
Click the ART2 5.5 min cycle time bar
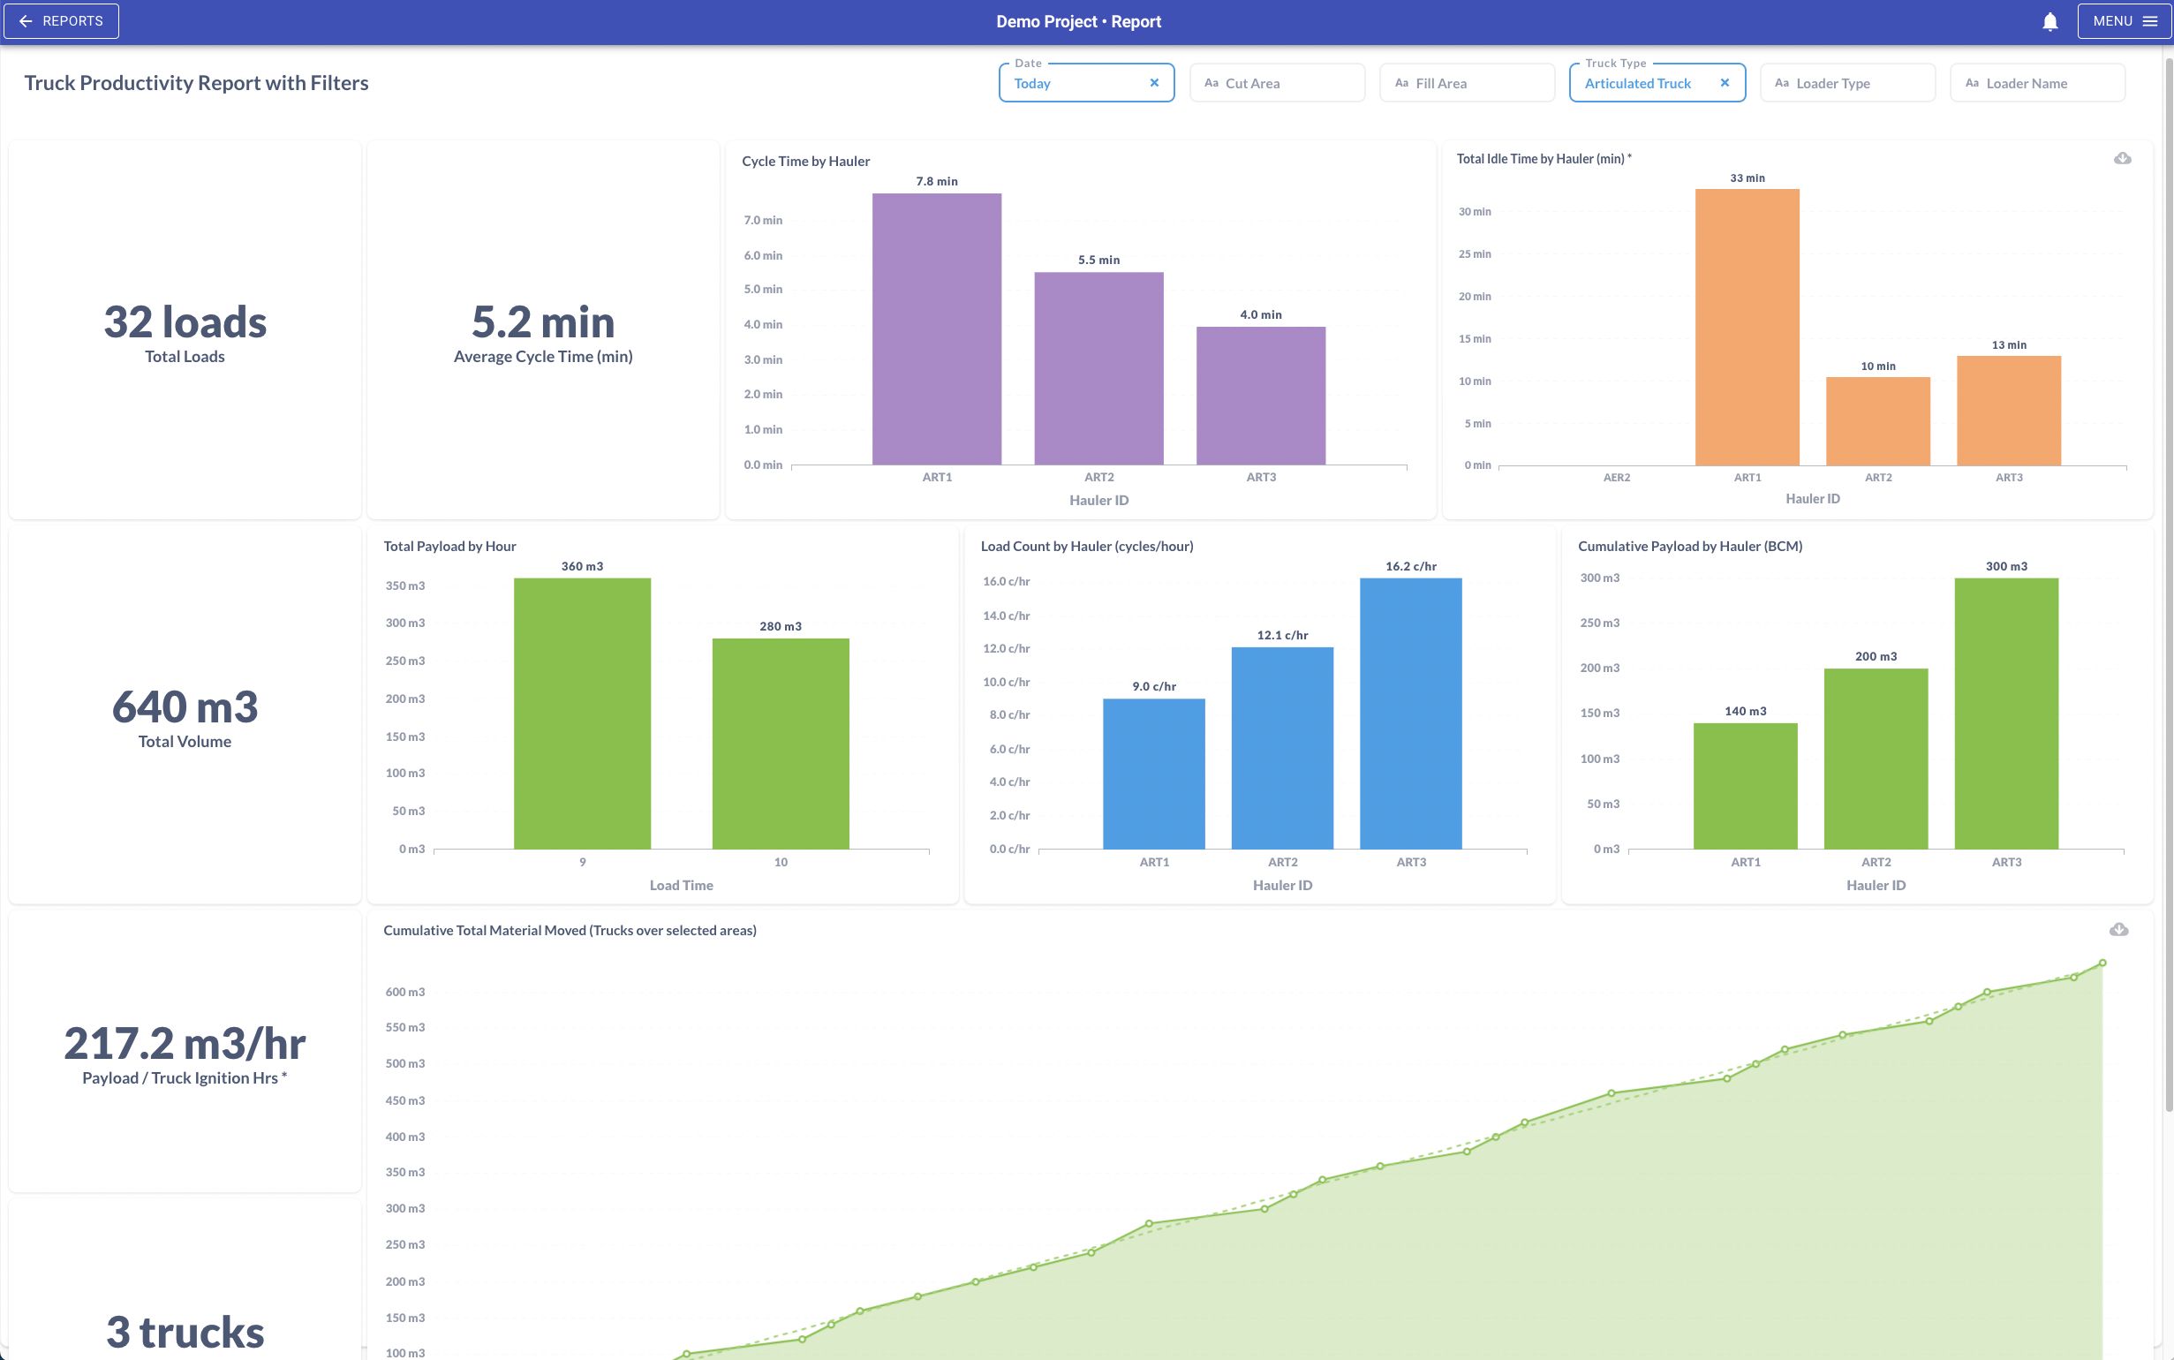(1098, 369)
